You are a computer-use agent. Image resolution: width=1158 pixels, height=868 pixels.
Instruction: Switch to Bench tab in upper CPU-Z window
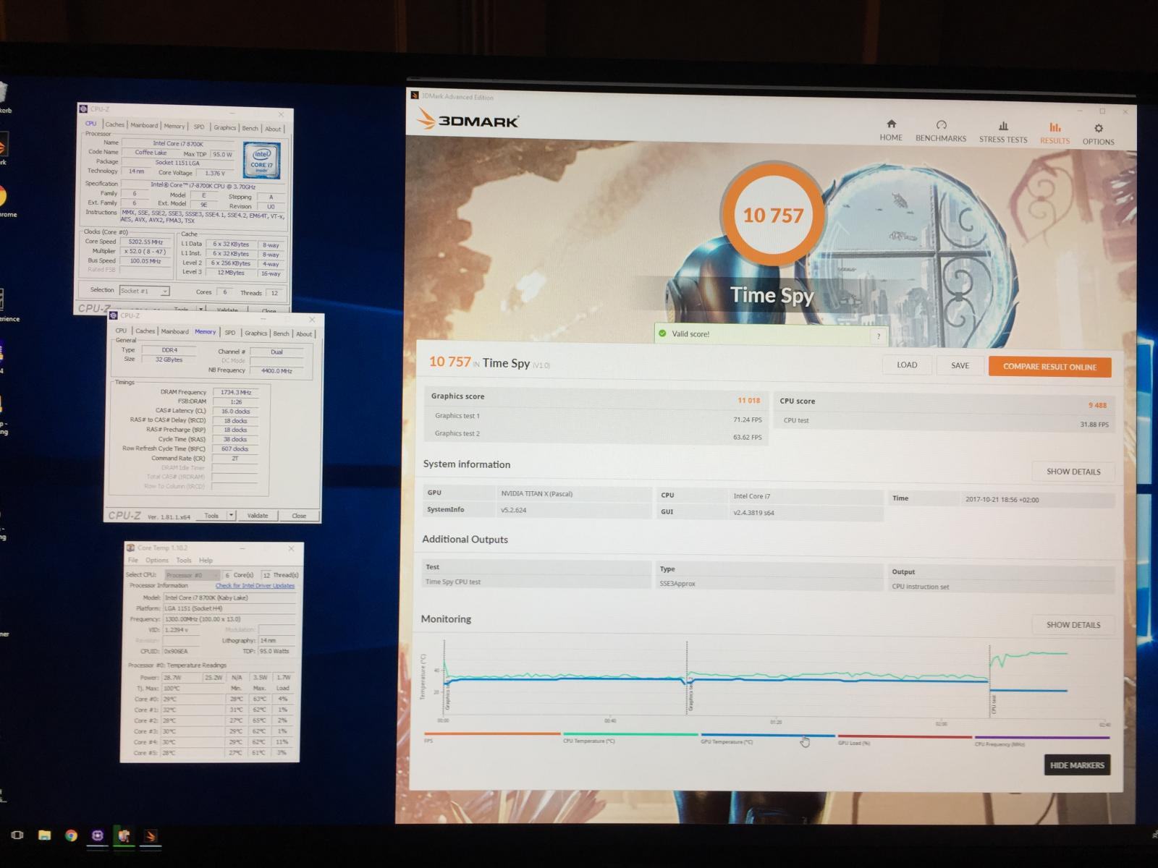(250, 128)
